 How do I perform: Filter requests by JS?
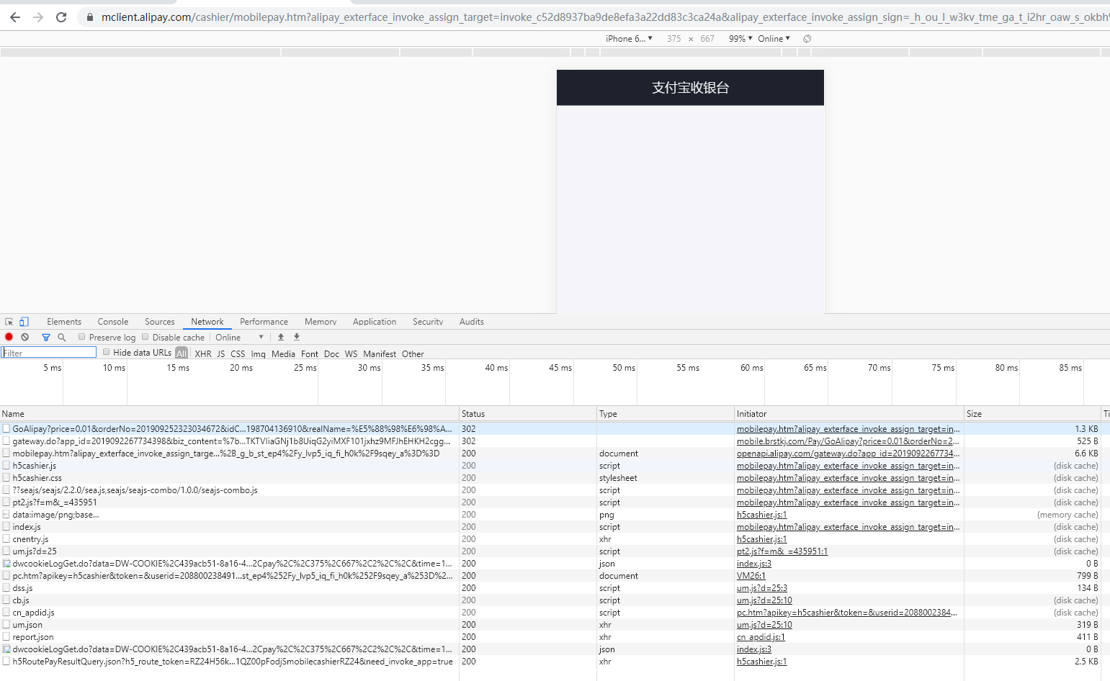[221, 354]
